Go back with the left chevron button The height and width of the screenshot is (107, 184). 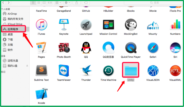pos(3,3)
